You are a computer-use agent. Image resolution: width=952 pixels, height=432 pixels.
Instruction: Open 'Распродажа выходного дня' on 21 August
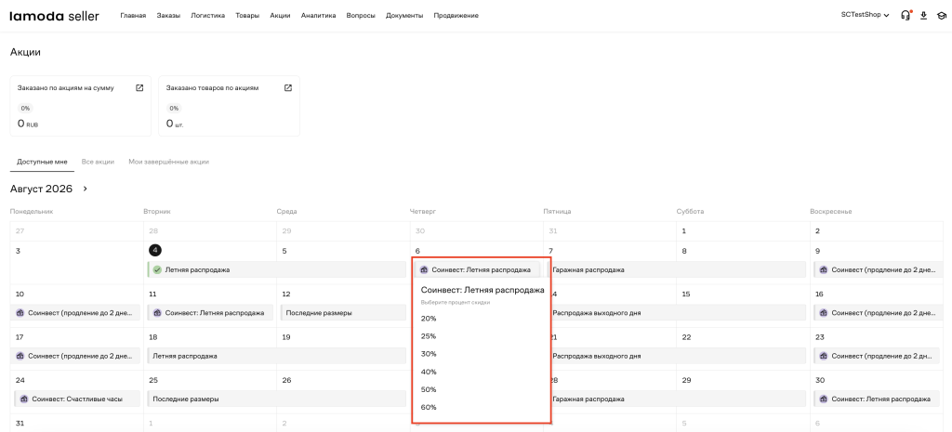point(677,356)
